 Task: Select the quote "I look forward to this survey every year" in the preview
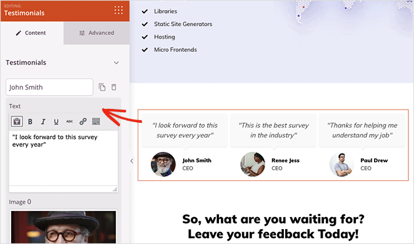185,130
